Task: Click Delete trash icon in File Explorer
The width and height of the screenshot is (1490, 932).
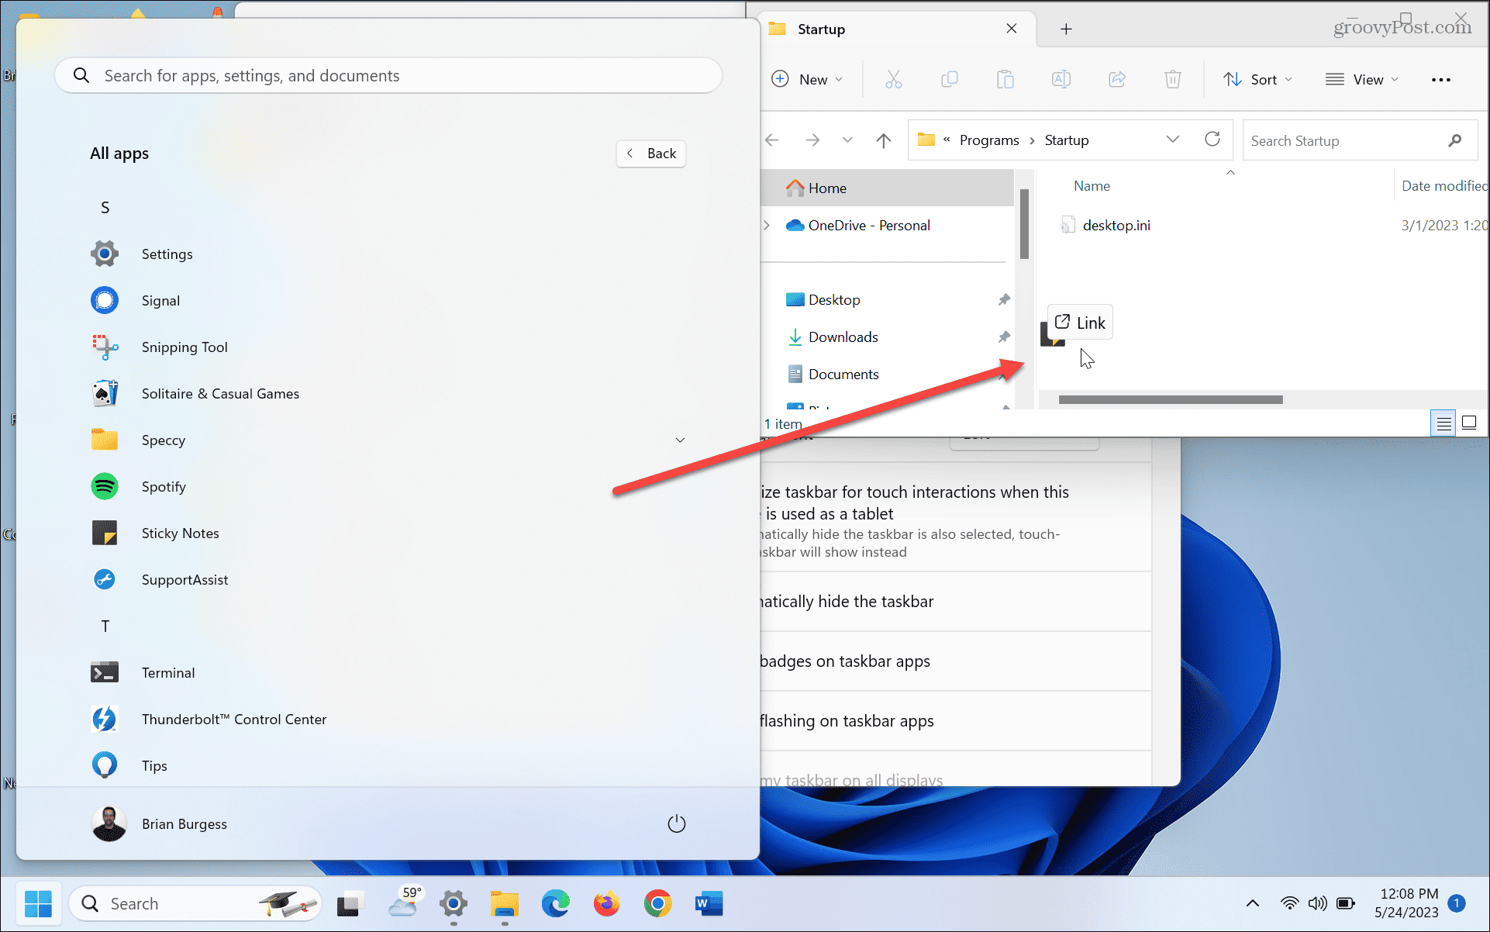Action: pos(1173,79)
